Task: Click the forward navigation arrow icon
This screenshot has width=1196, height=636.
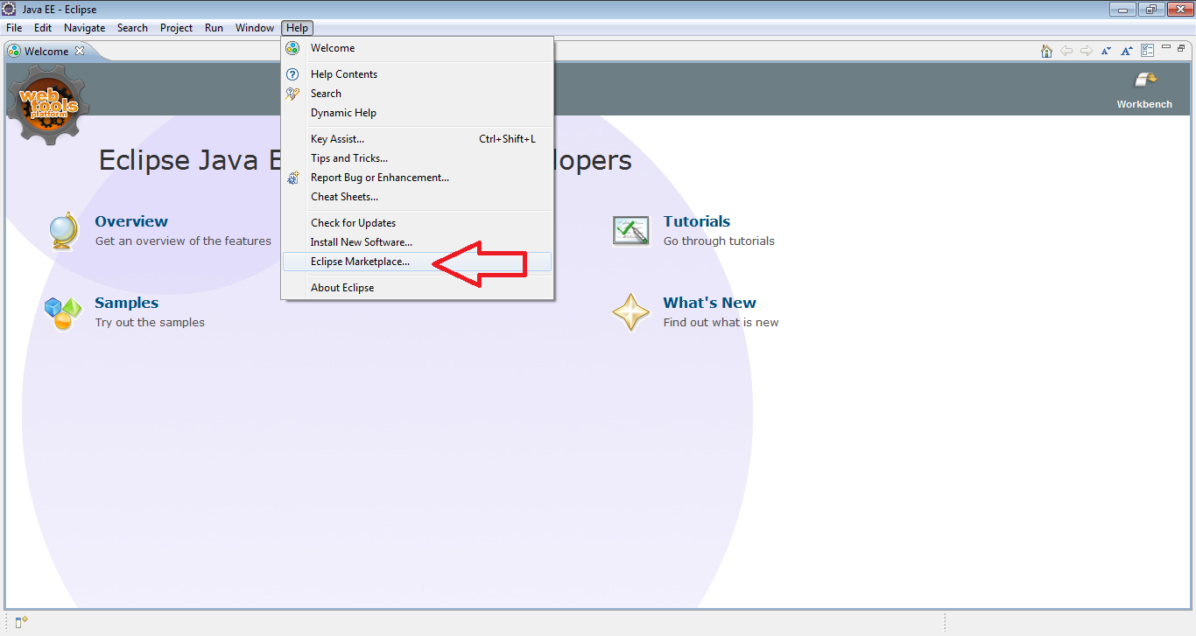Action: point(1087,51)
